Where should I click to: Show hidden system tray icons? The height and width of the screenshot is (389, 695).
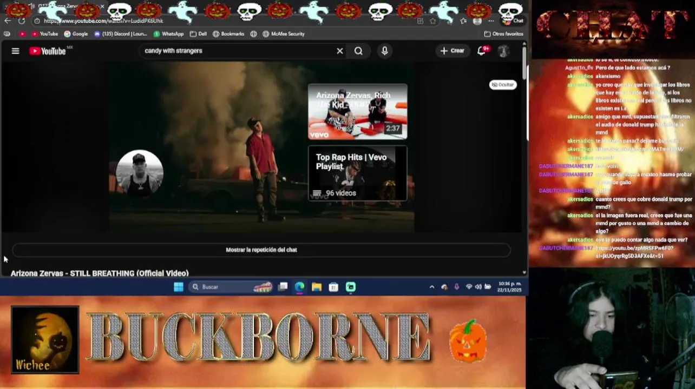pyautogui.click(x=431, y=287)
